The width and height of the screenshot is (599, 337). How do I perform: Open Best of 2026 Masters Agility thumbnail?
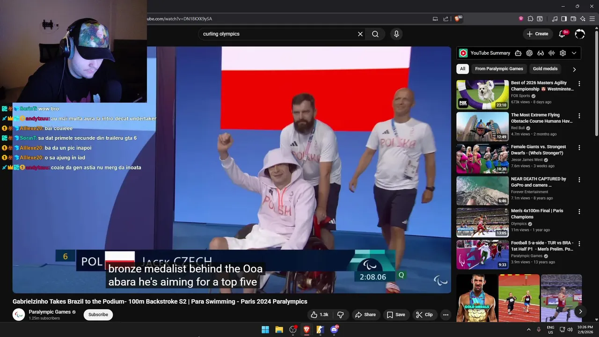(482, 95)
